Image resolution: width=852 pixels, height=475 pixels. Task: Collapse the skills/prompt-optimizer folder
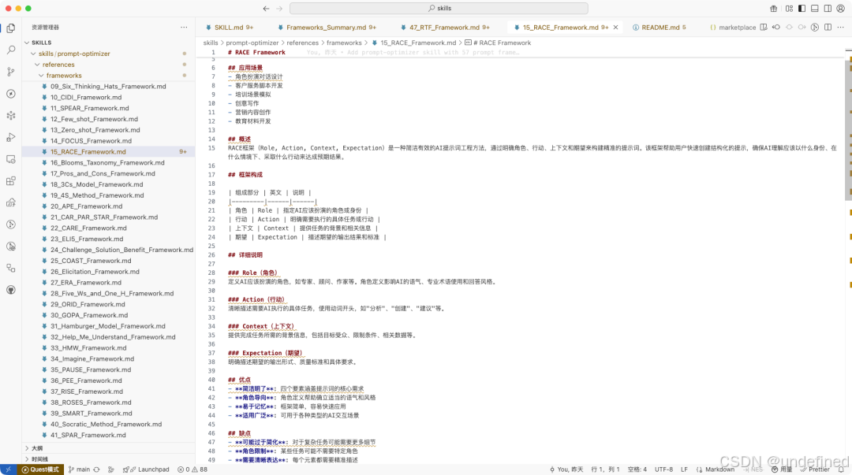pyautogui.click(x=34, y=54)
